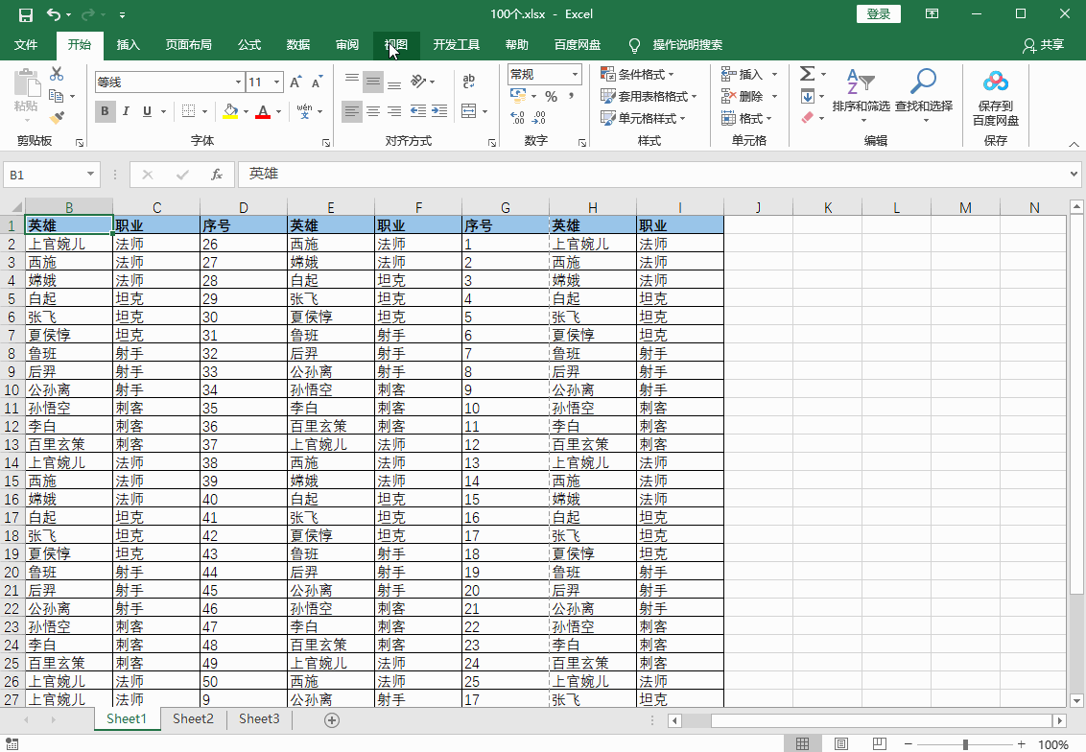Click the Cut scissors icon
1086x752 pixels.
click(57, 74)
